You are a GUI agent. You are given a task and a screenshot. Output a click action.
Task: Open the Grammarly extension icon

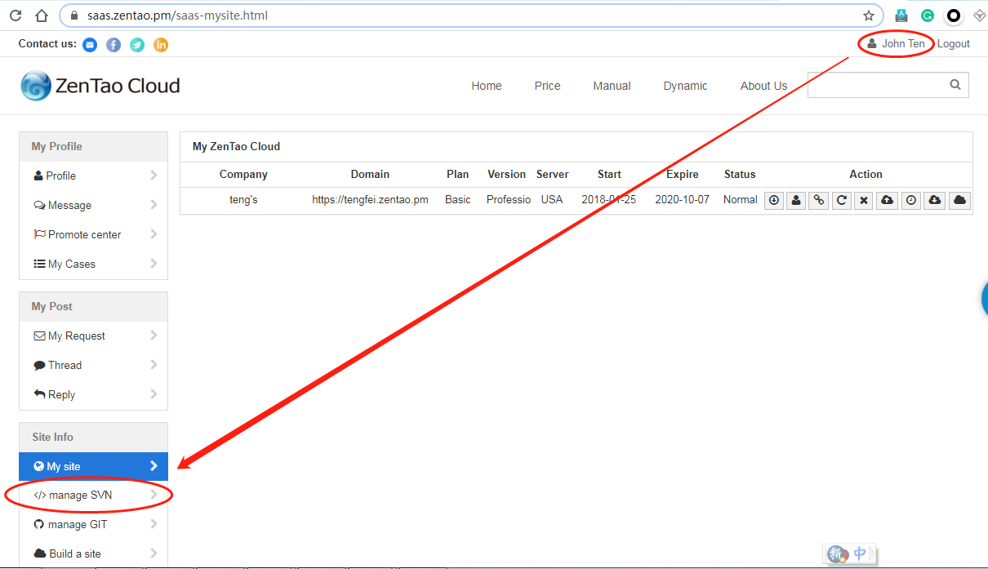click(928, 16)
